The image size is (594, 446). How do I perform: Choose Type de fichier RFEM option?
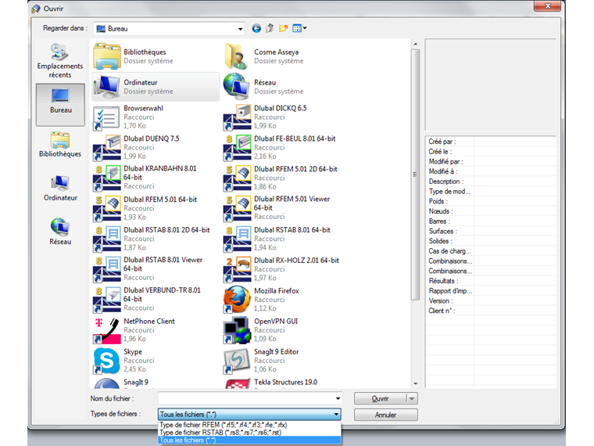point(249,425)
